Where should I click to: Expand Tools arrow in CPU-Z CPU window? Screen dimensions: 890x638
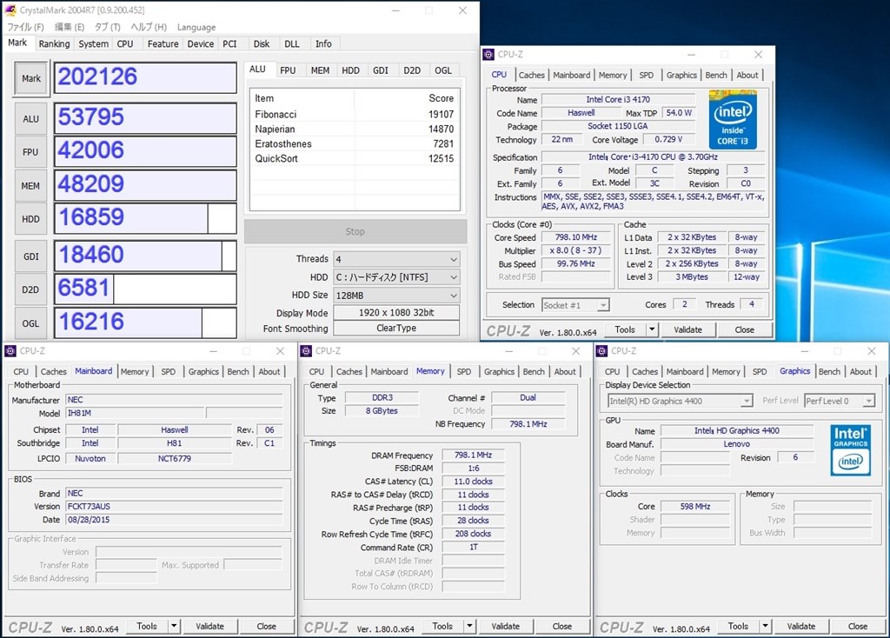(x=652, y=329)
